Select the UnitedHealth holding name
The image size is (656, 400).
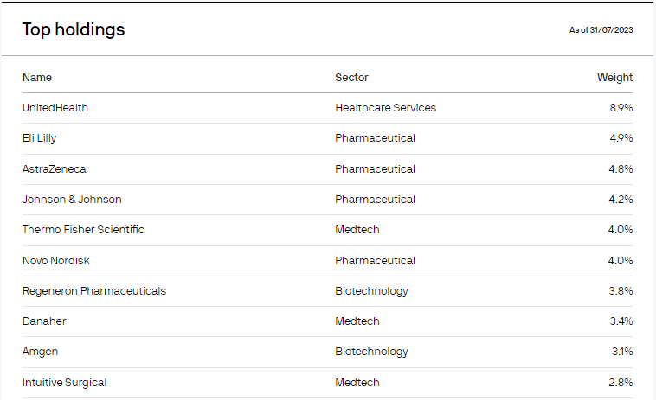(x=55, y=108)
